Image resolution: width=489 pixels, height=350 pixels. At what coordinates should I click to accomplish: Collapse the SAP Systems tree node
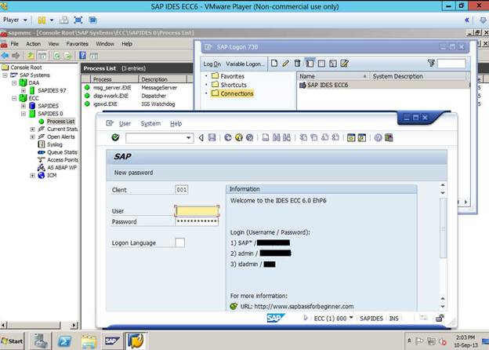point(5,75)
